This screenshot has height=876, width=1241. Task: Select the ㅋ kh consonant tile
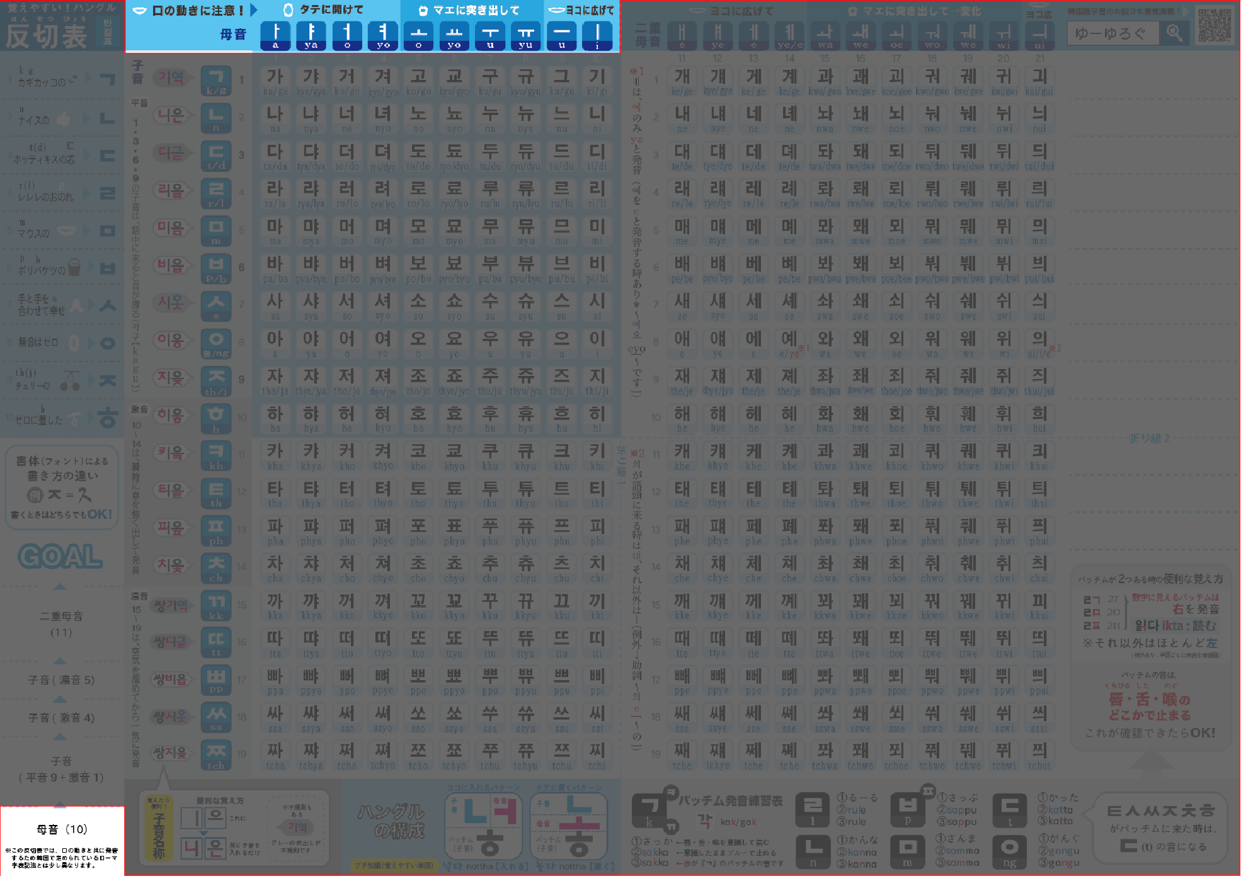(x=216, y=455)
